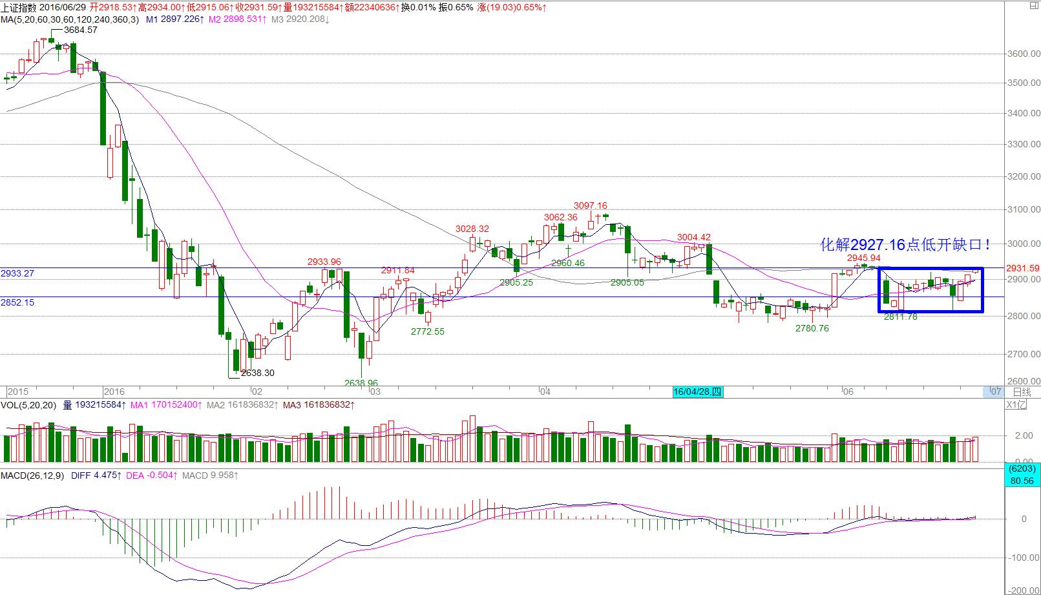Viewport: 1041px width, 595px height.
Task: Open the MACD(26,12,9) indicator label
Action: tap(32, 475)
